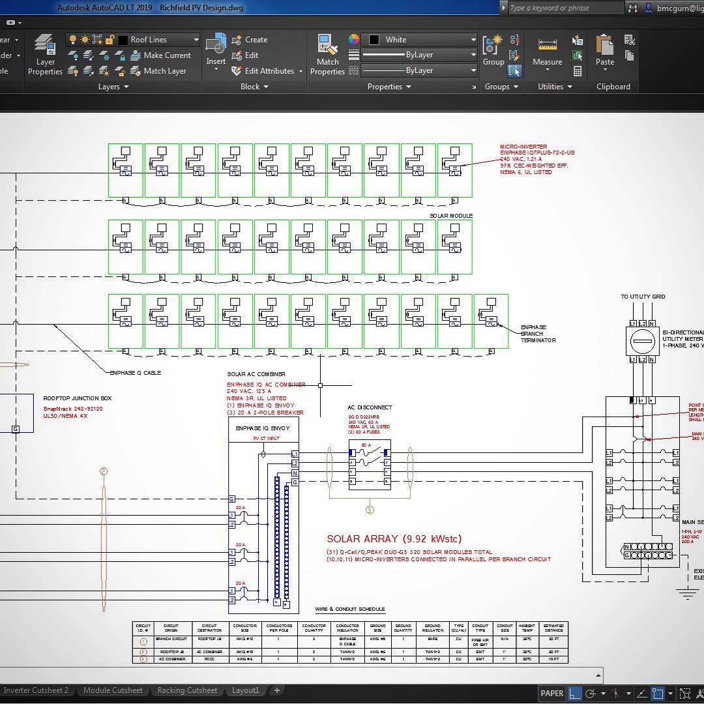Viewport: 704px width, 704px height.
Task: Toggle the PAPER space status button
Action: (551, 694)
